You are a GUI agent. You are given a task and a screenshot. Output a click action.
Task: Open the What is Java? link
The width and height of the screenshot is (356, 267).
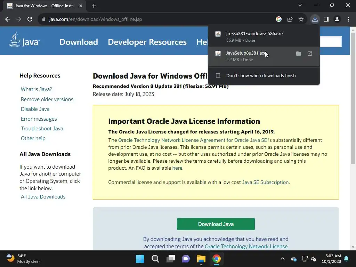tap(36, 89)
